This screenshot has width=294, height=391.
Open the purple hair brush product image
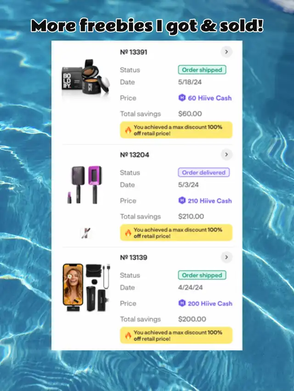(85, 185)
